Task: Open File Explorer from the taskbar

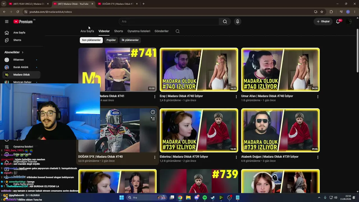Action: (188, 198)
